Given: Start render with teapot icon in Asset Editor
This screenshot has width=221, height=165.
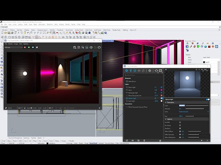Looking at the screenshot, I should (156, 71).
